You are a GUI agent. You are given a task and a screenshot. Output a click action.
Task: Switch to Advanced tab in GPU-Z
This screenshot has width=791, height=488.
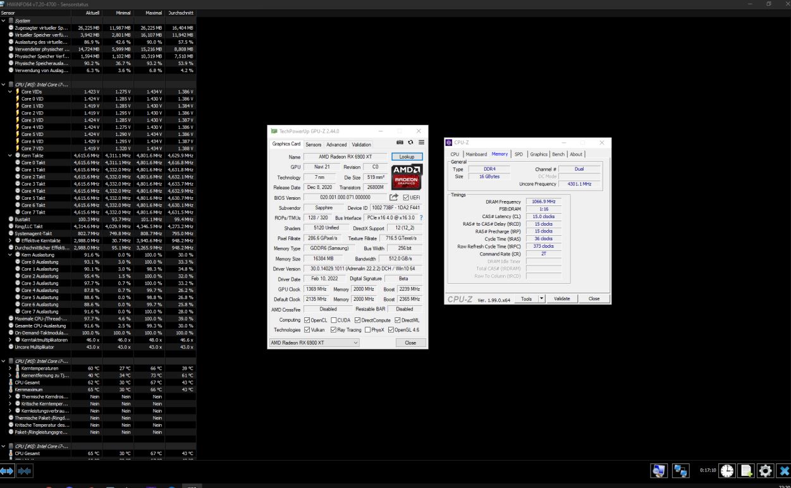(336, 145)
